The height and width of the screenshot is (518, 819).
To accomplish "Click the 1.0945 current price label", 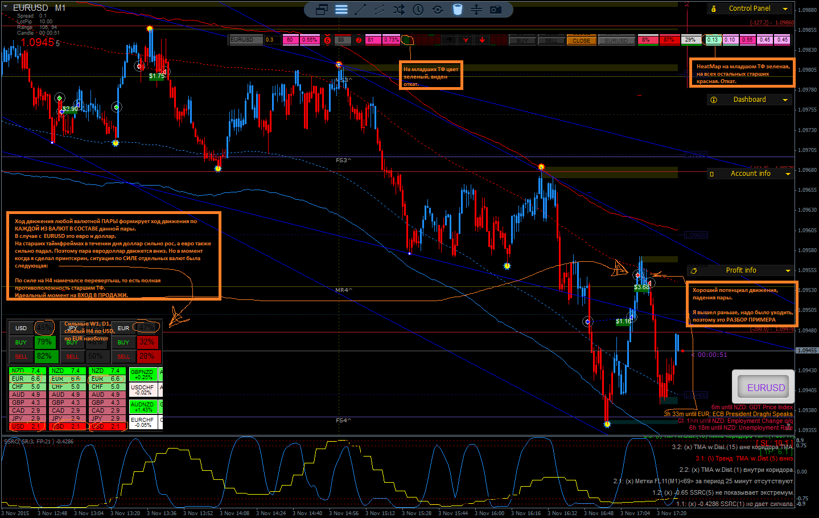I will 38,43.
